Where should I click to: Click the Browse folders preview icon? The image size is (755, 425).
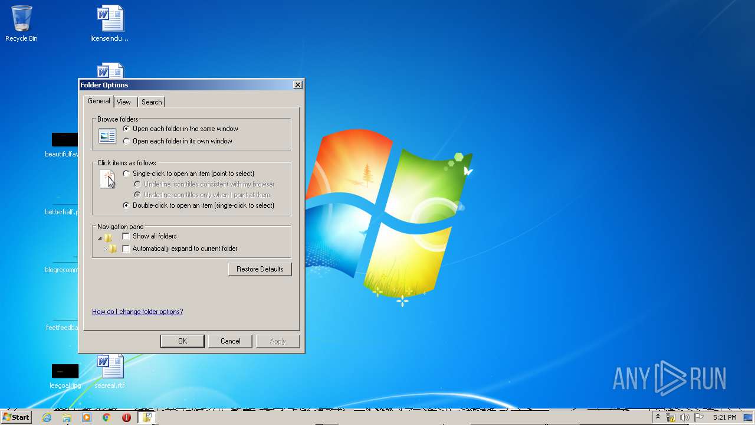tap(107, 136)
